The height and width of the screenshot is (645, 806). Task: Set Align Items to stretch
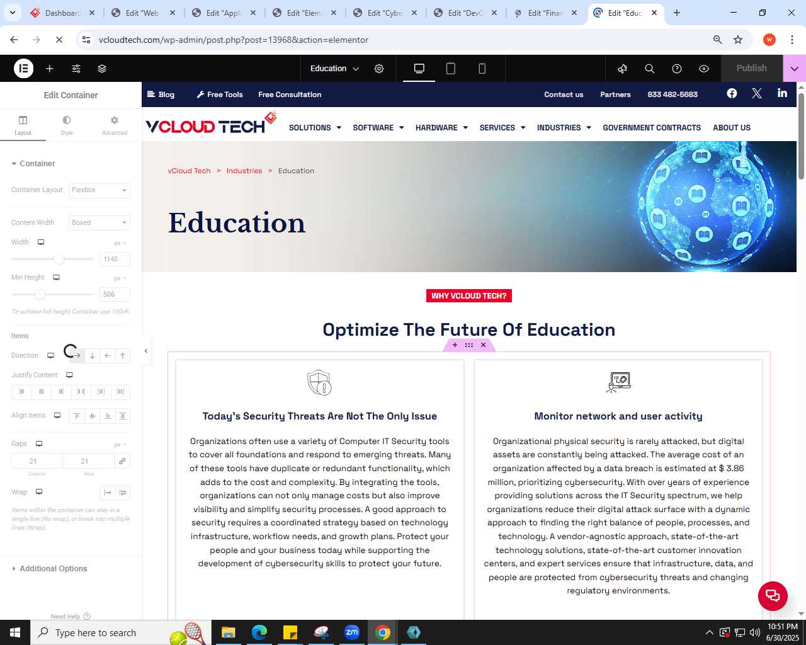123,416
